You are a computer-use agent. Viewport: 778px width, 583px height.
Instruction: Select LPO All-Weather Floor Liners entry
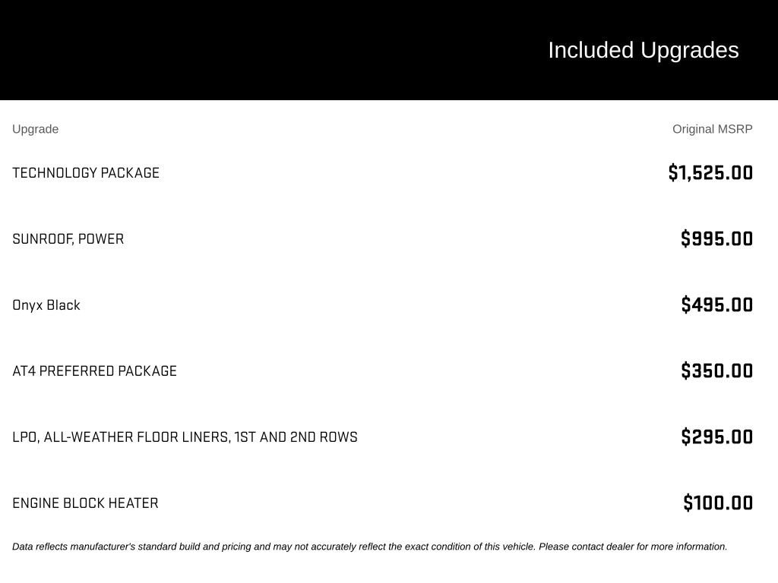185,436
